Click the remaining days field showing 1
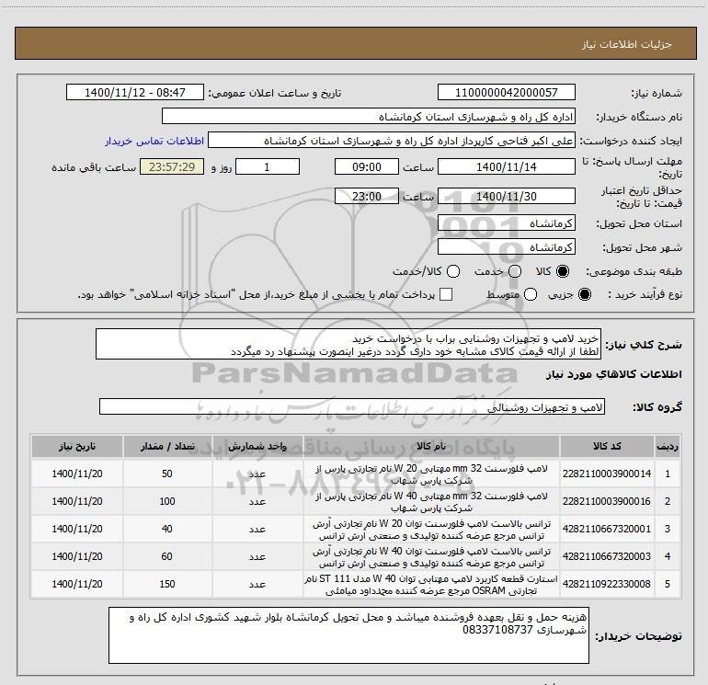Screen dimensions: 708x685 (x=268, y=166)
